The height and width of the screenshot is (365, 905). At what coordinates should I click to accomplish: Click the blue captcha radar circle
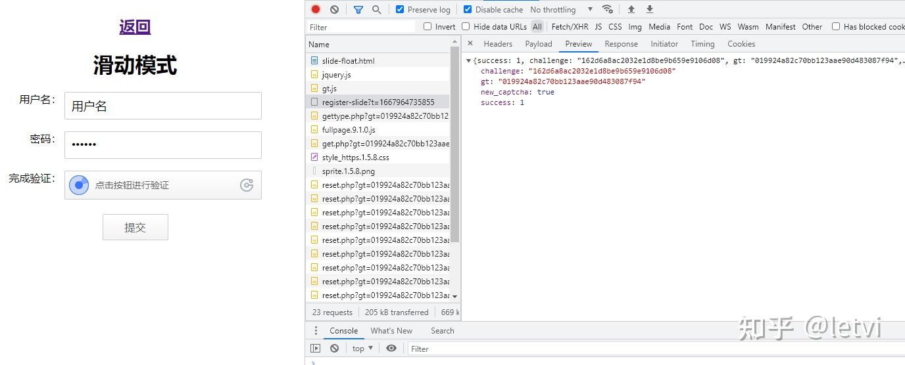[x=79, y=185]
